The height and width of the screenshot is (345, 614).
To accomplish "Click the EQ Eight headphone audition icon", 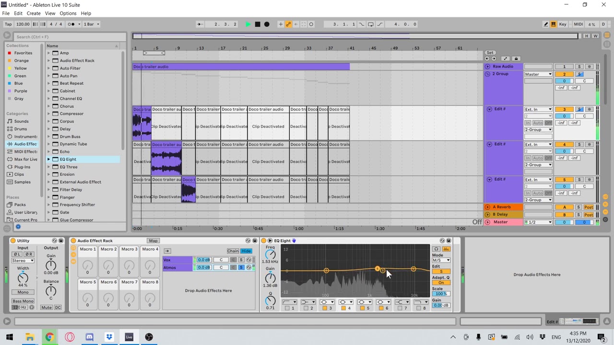I will pos(436,249).
